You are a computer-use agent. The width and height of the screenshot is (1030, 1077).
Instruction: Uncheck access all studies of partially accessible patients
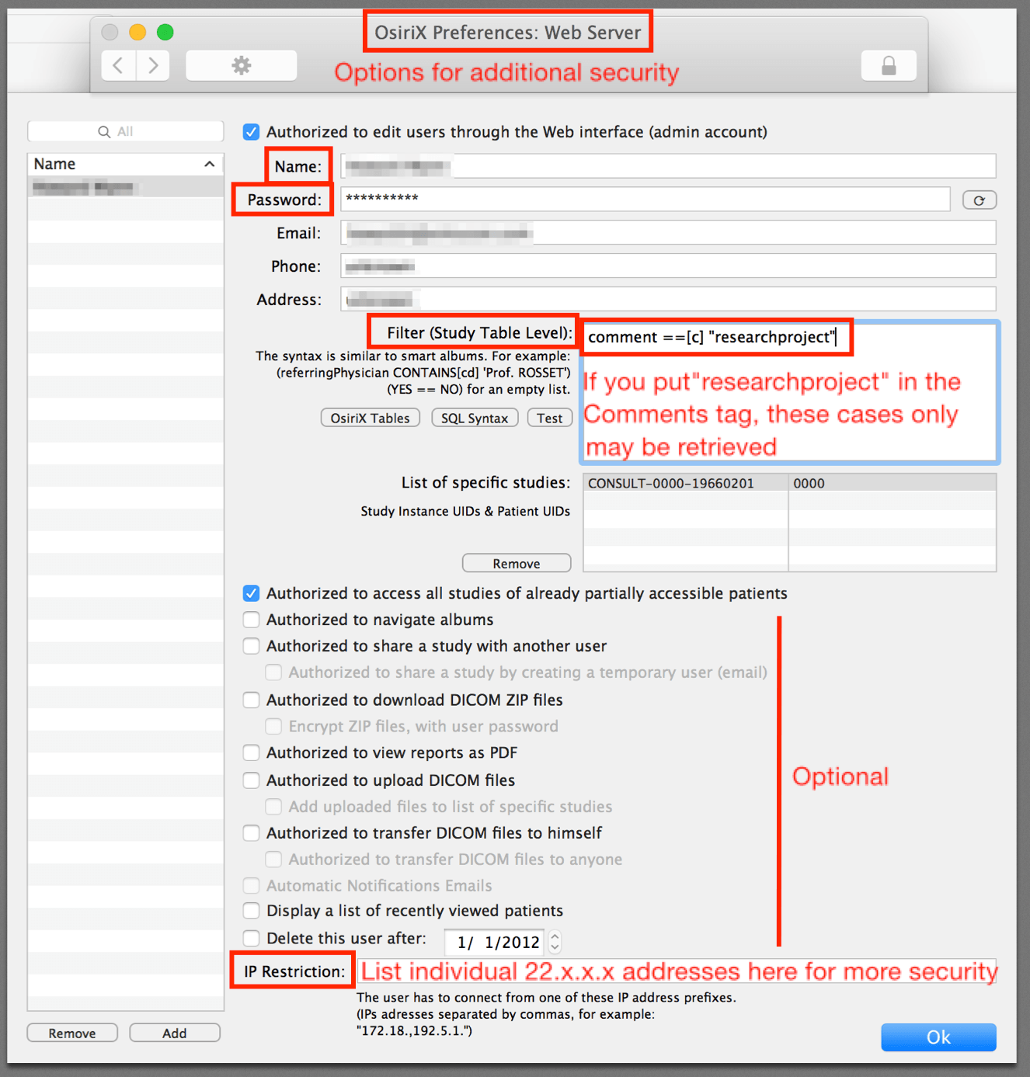tap(251, 593)
